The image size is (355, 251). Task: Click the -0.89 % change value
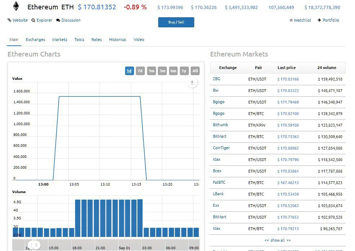tap(135, 7)
